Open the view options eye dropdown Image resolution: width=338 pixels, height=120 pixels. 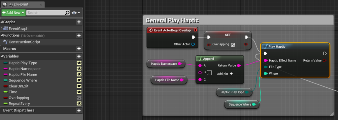click(76, 13)
